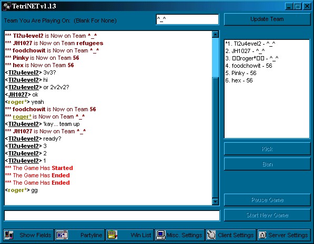Screen dimensions: 314x244
Task: Click the Client Settings plug icon
Action: [x=211, y=235]
